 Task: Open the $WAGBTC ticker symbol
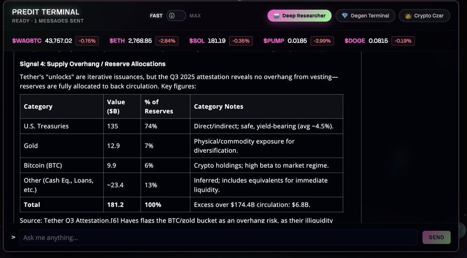click(27, 41)
